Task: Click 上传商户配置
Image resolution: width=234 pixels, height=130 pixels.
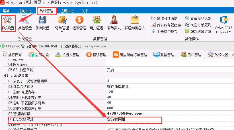Action: point(164,32)
